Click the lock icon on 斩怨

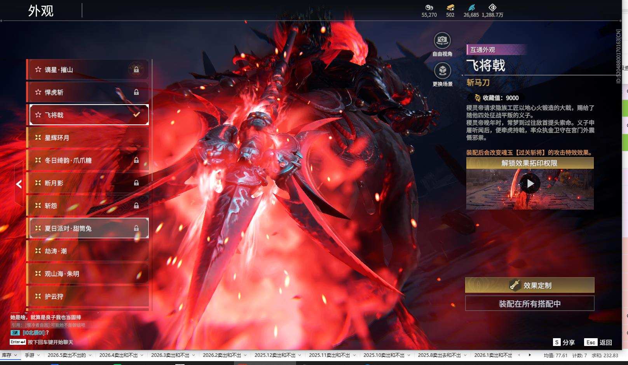tap(136, 206)
